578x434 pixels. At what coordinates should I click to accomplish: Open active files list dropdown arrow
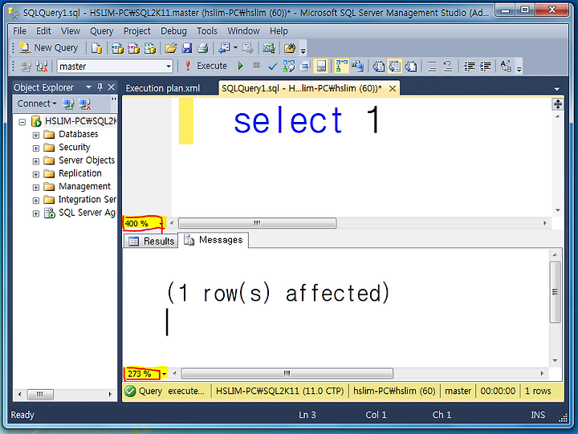[x=556, y=89]
